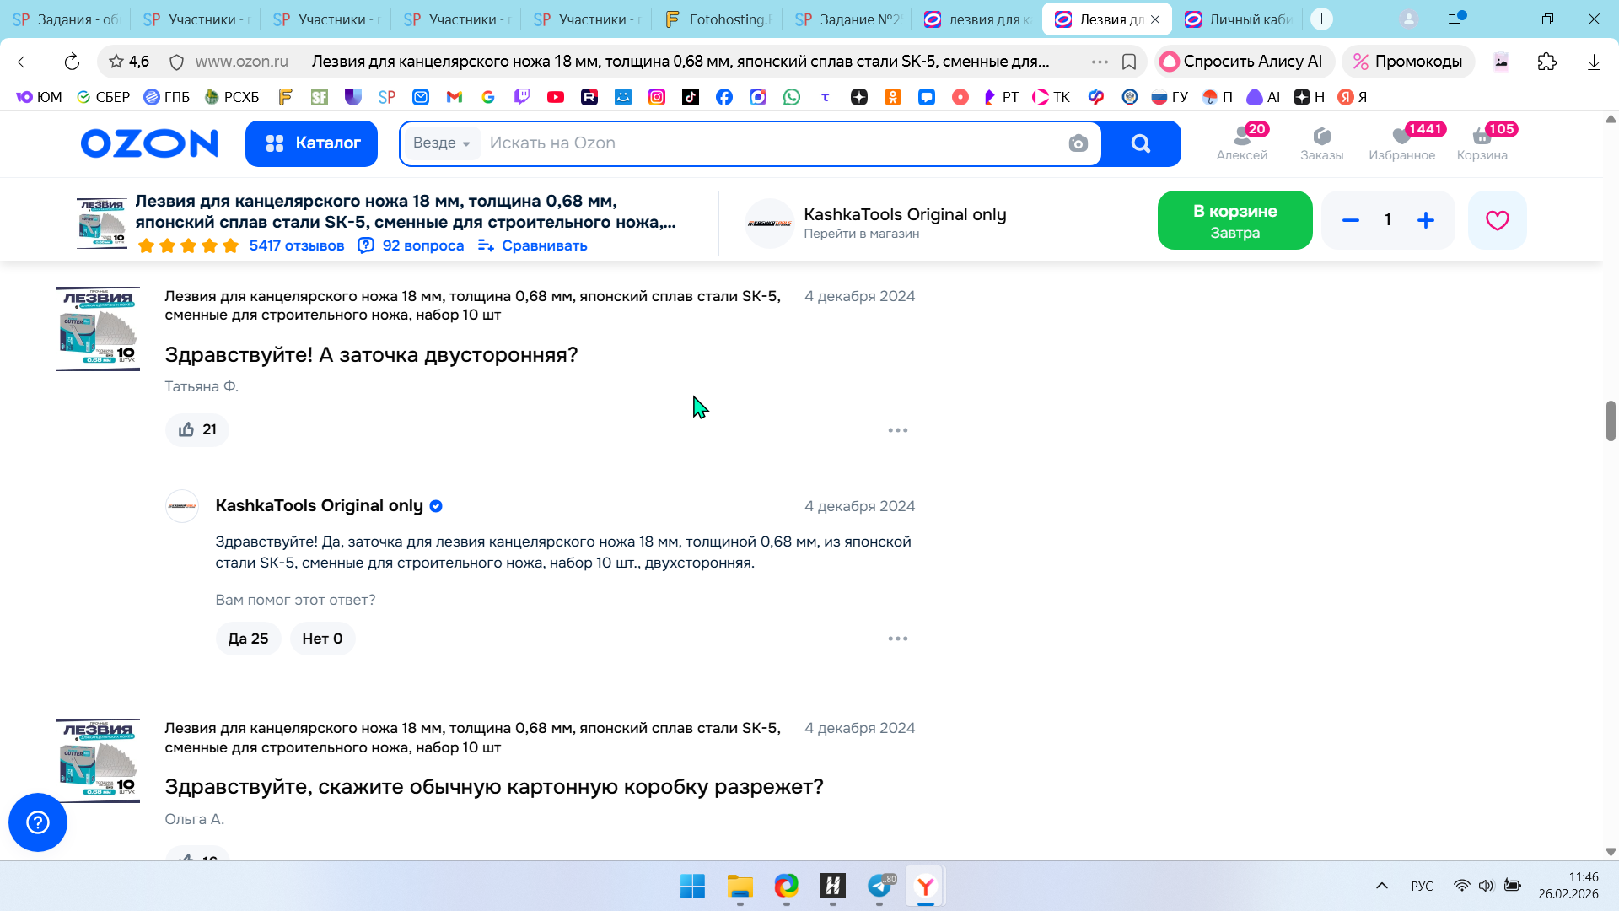Image resolution: width=1619 pixels, height=911 pixels.
Task: Open the Везде search scope dropdown
Action: pyautogui.click(x=441, y=143)
